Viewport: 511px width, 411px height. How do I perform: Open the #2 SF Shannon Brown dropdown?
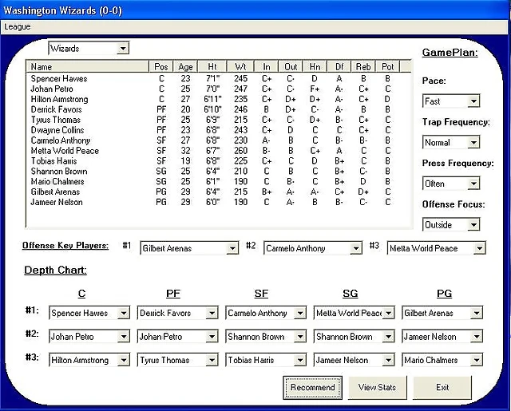coord(266,337)
